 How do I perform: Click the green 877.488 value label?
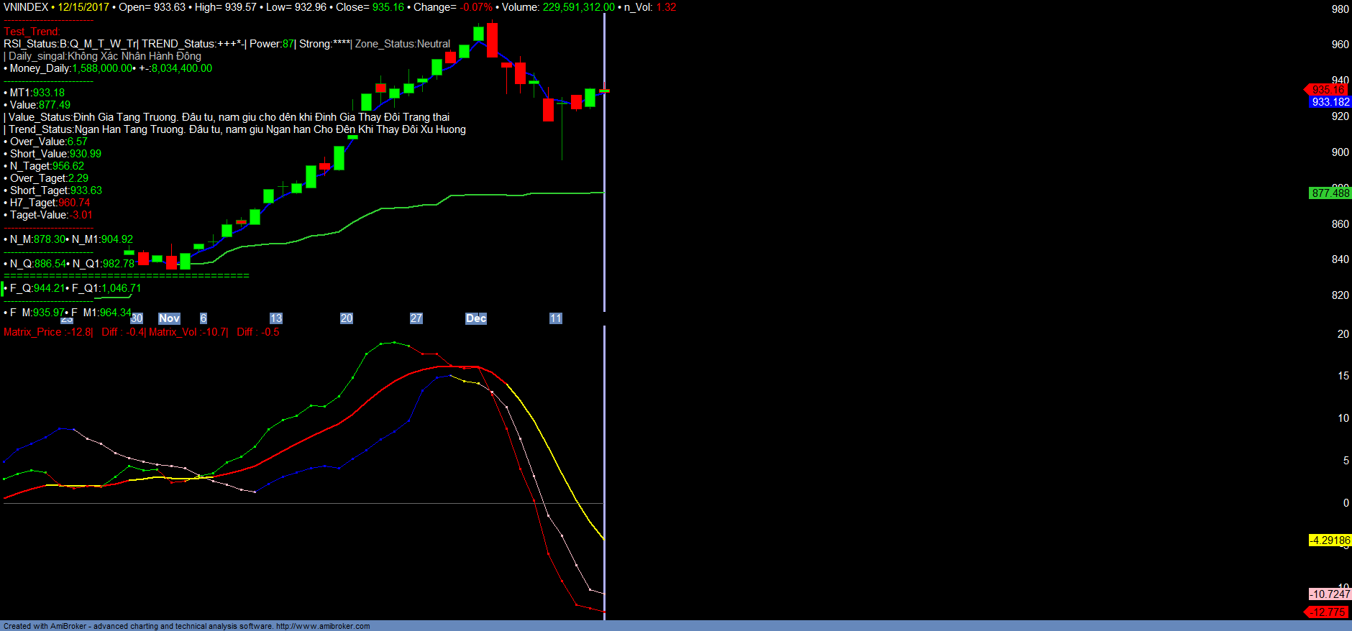[x=1330, y=193]
